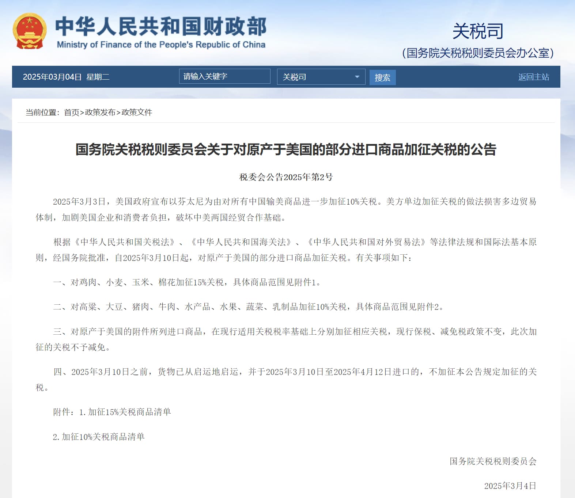Expand the 关税司 search scope combo box
Viewport: 575px width, 498px height.
321,77
